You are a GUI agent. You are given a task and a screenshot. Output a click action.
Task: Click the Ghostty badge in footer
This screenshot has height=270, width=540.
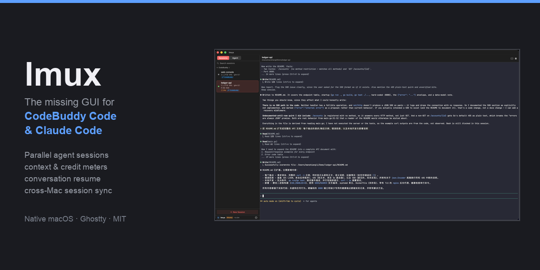click(x=229, y=218)
